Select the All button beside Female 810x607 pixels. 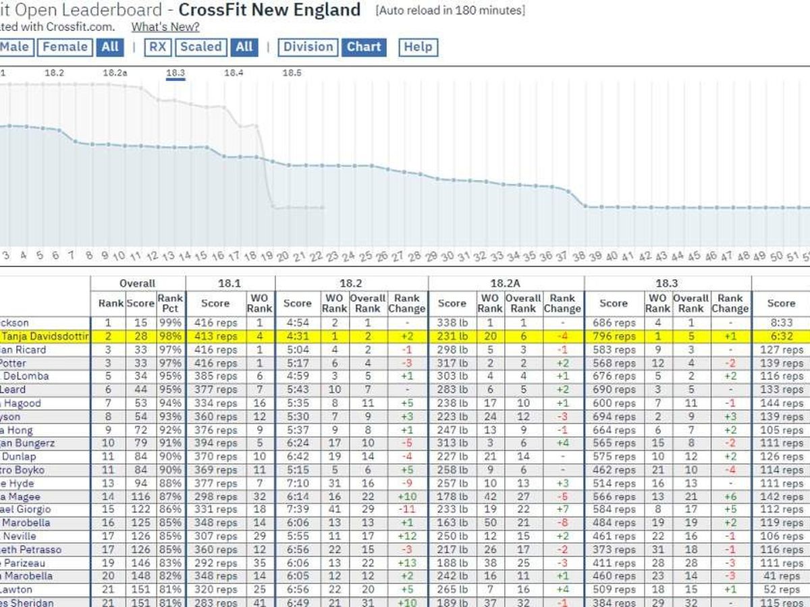pos(109,47)
